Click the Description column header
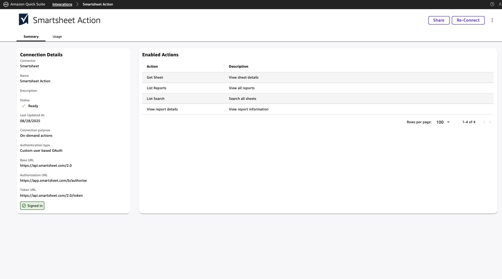This screenshot has width=502, height=279. (x=239, y=67)
